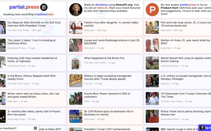
Task: Click the author's portrait avatar
Action: tap(76, 10)
